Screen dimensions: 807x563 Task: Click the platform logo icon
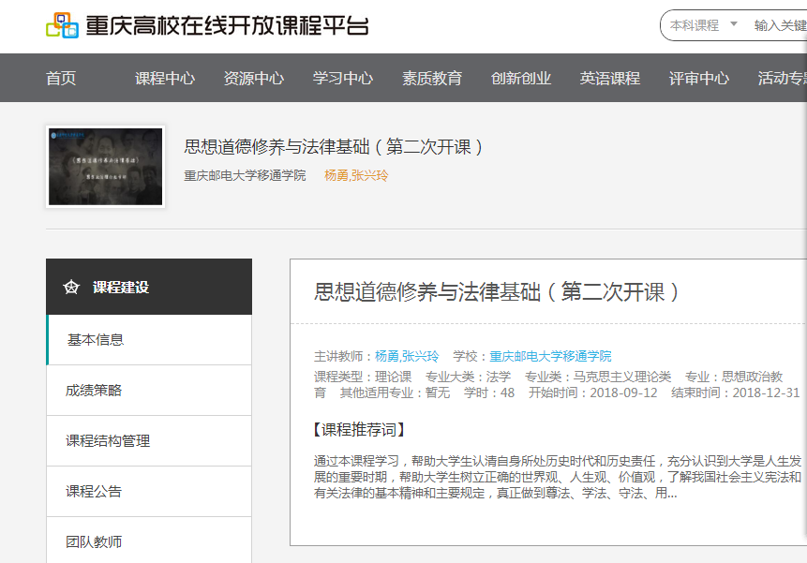point(63,26)
